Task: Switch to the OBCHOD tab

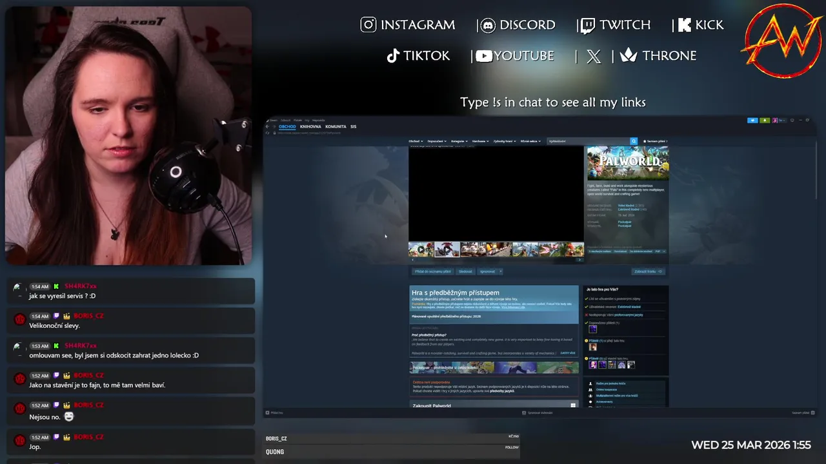Action: point(287,126)
